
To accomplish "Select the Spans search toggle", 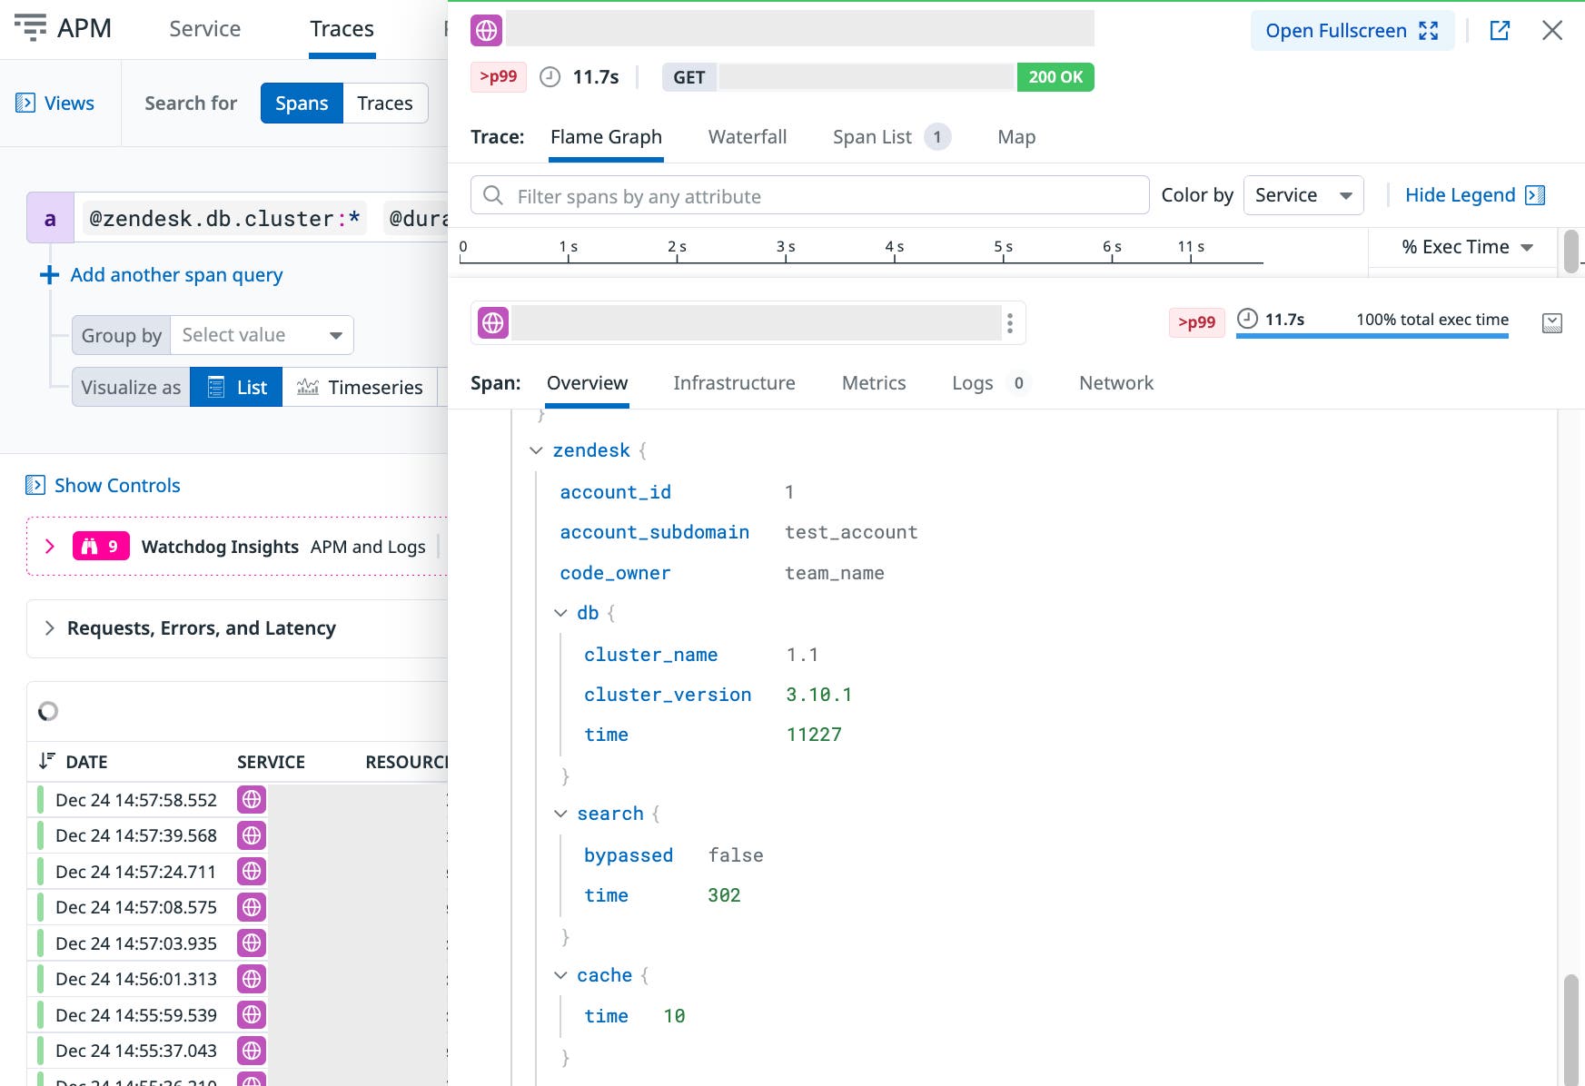I will pos(301,103).
